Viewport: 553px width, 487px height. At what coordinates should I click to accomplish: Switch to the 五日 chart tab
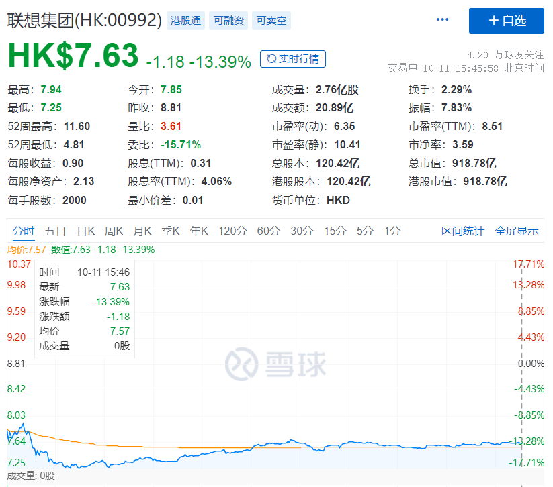pos(55,231)
